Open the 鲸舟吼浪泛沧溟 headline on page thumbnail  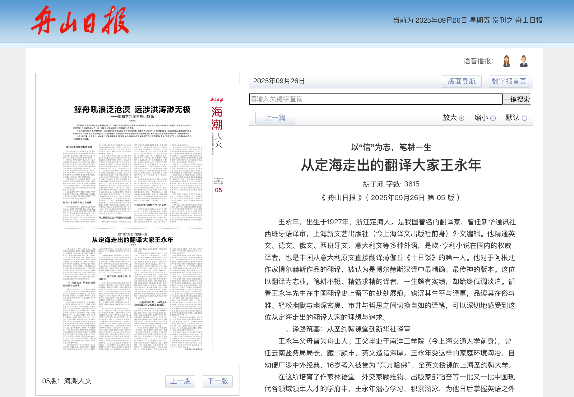132,110
